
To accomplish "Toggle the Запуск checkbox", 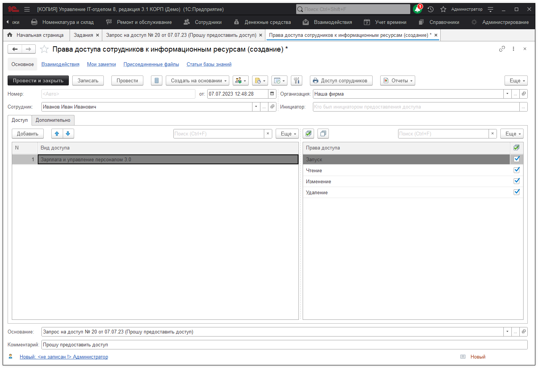I will [517, 159].
